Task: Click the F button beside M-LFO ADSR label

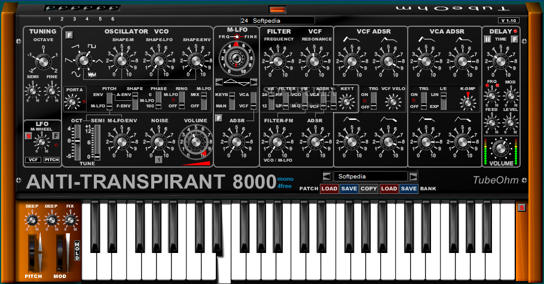Action: 218,118
